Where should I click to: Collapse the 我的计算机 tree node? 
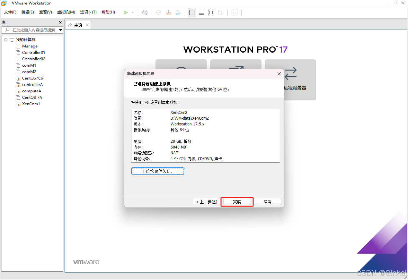pos(6,40)
